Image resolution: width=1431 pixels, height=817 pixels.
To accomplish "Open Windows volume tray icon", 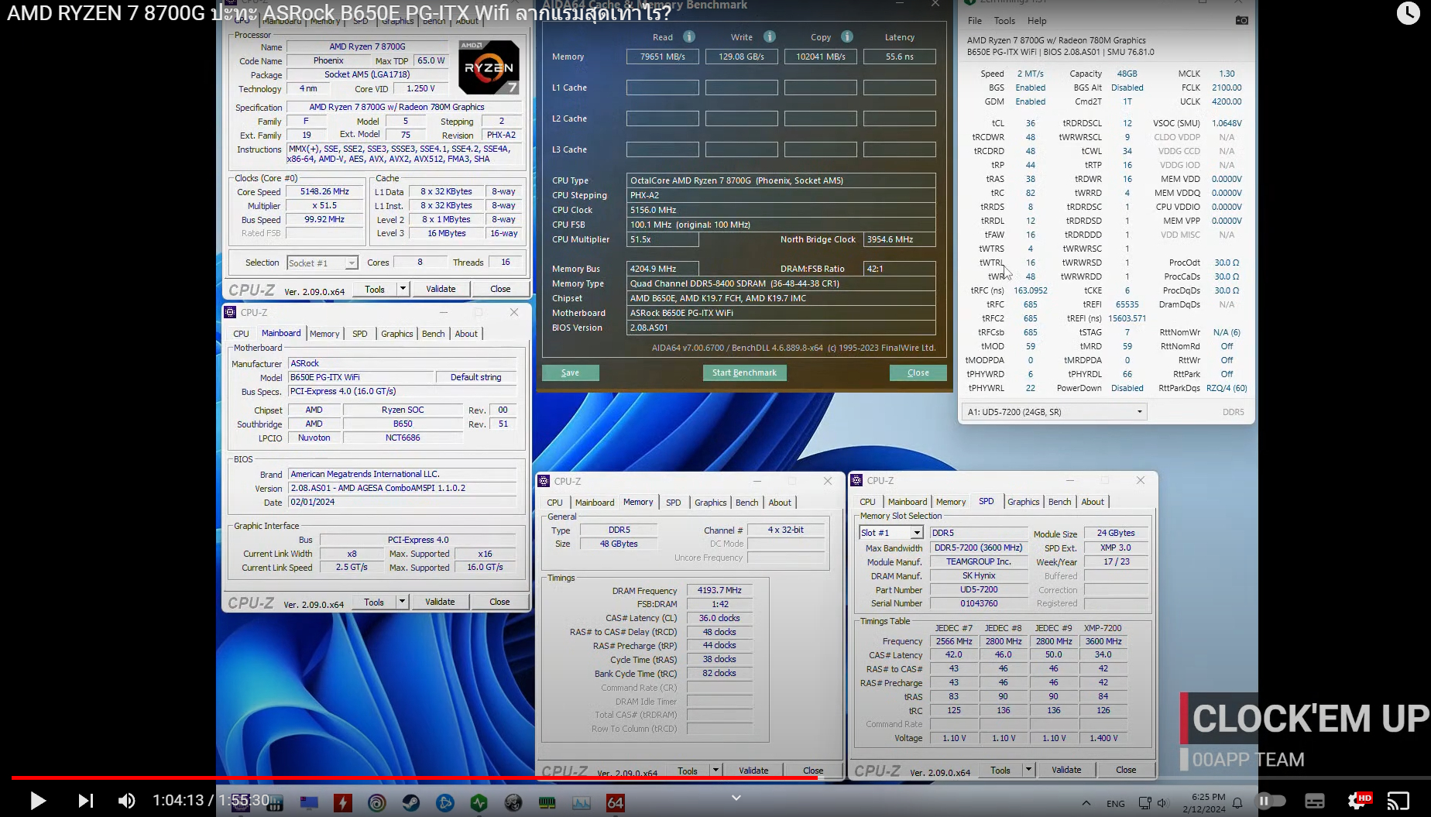I will tap(1163, 803).
